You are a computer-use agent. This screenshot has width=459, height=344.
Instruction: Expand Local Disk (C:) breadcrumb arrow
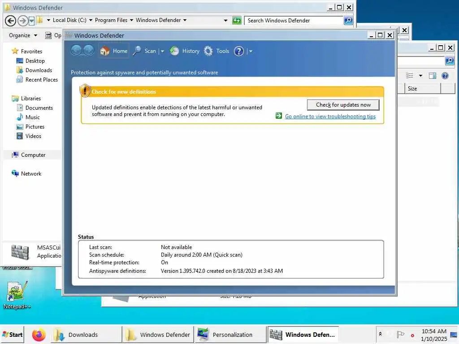91,20
